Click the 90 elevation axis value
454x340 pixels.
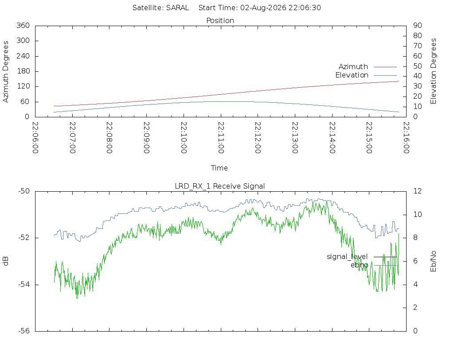point(418,25)
